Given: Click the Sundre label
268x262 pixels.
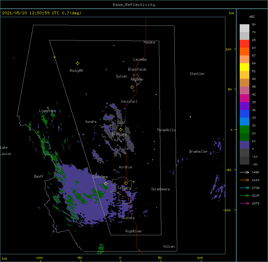Looking at the screenshot, I should [91, 122].
